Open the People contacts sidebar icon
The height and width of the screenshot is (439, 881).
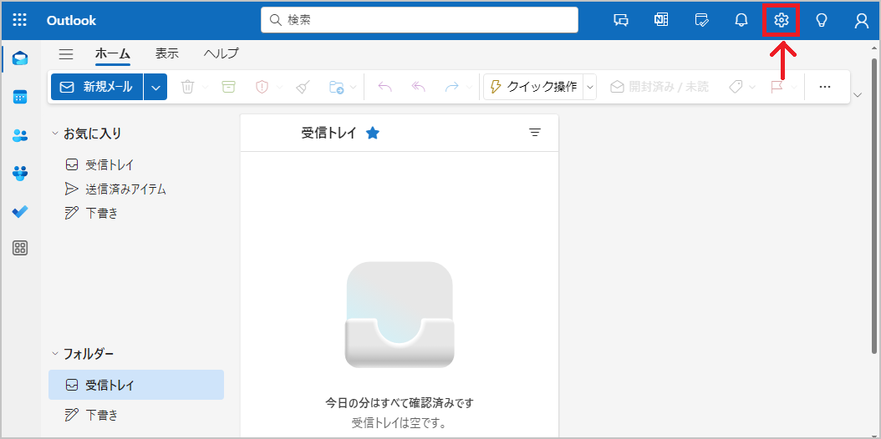click(20, 135)
